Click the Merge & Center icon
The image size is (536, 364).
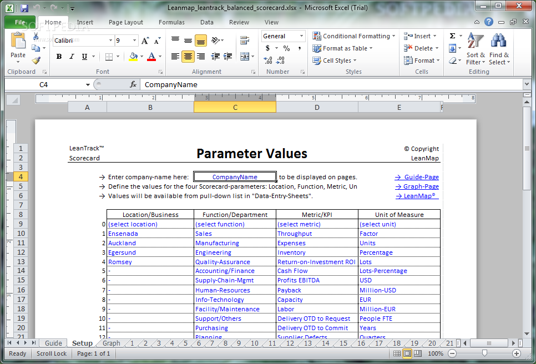245,57
